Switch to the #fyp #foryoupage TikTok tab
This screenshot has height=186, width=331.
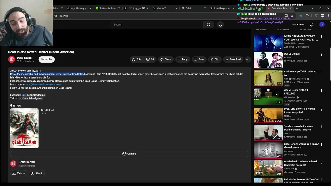79,8
